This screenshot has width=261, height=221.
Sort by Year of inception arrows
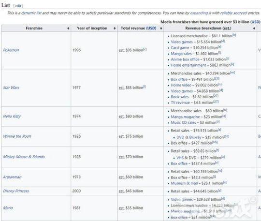115,29
